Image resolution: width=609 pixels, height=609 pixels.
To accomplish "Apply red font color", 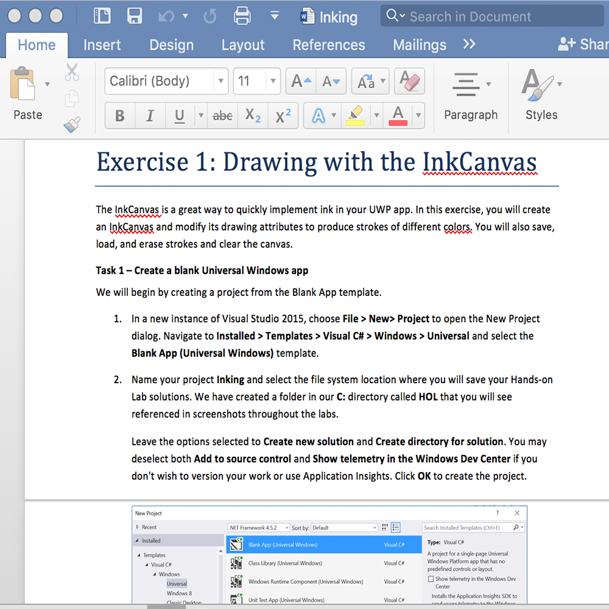I will [398, 115].
